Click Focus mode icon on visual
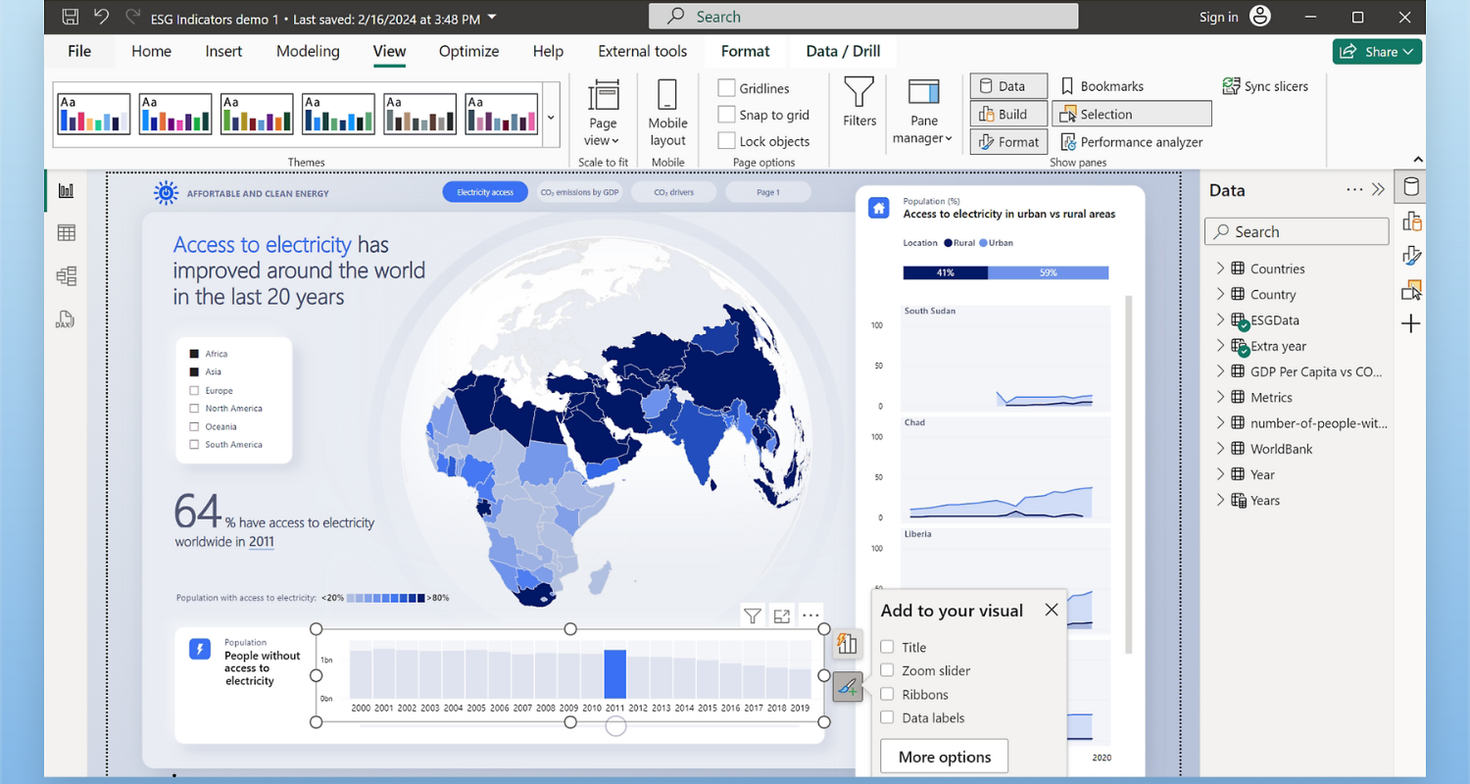 coord(781,616)
